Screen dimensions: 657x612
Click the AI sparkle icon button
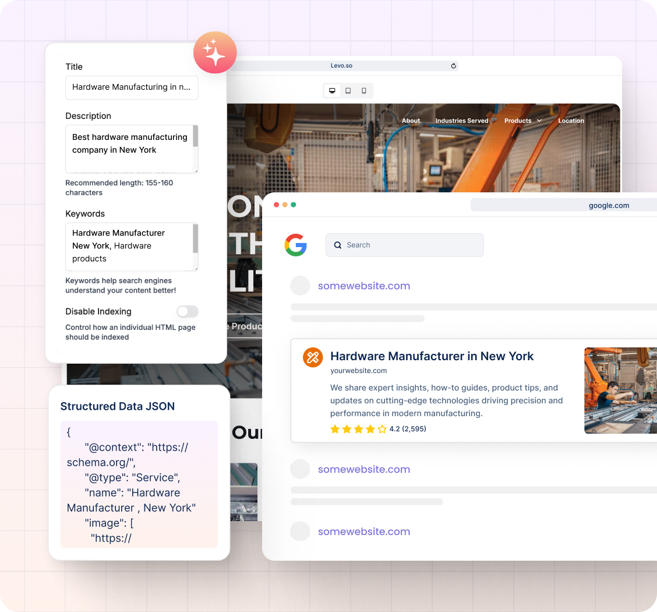click(215, 52)
